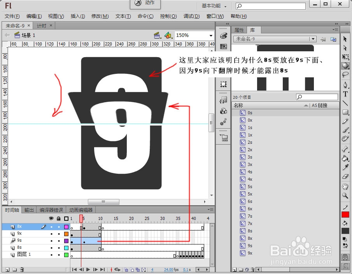Select the Text tool

click(345, 94)
